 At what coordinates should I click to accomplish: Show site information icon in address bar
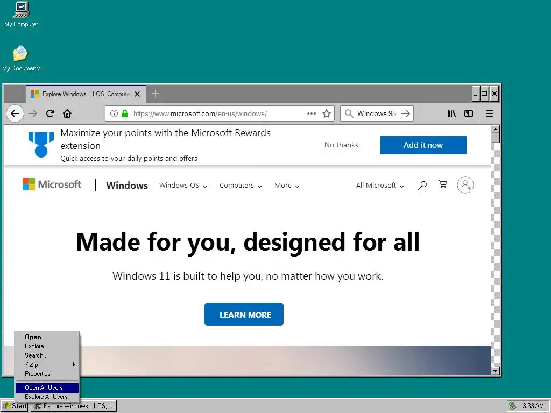point(114,113)
